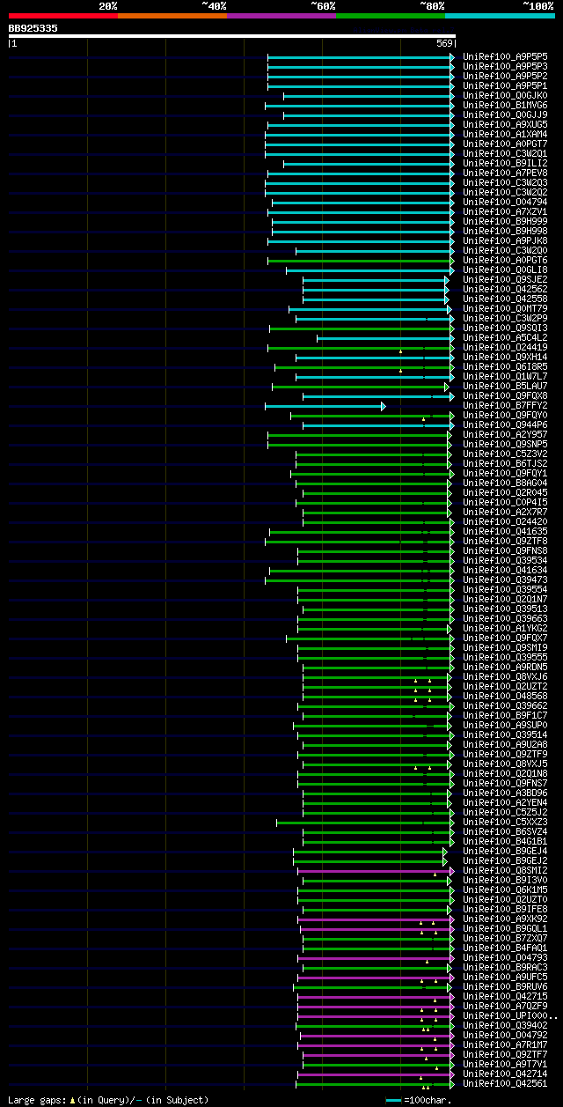The height and width of the screenshot is (1107, 563).
Task: Click the cyan 100char scale marker
Action: pyautogui.click(x=393, y=1100)
